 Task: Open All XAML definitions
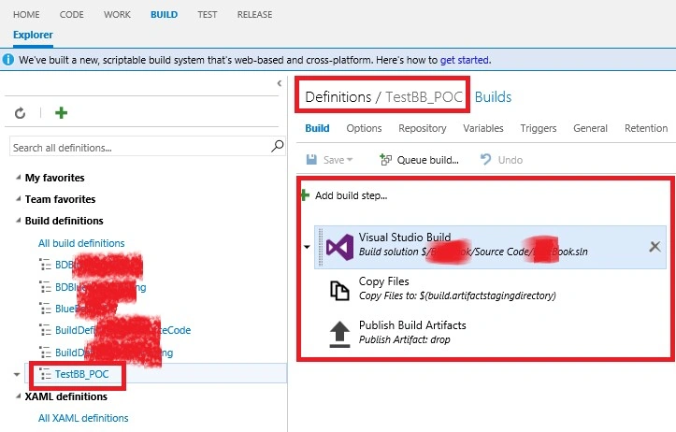pos(83,418)
